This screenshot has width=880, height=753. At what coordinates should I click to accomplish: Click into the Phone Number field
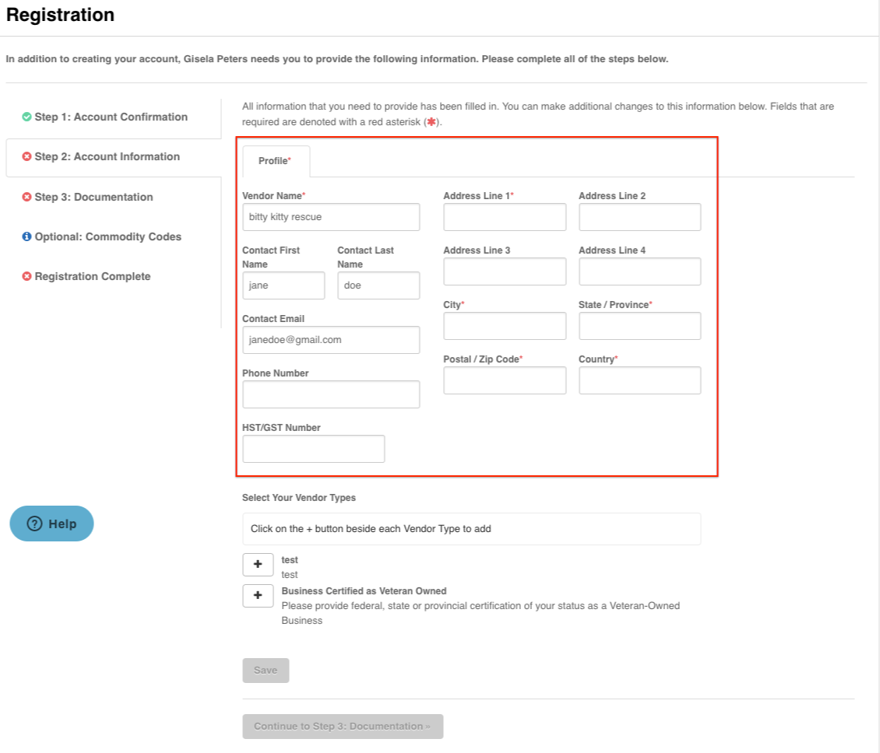tap(331, 394)
